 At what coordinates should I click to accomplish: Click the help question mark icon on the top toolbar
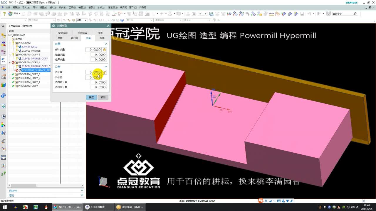coord(4,13)
